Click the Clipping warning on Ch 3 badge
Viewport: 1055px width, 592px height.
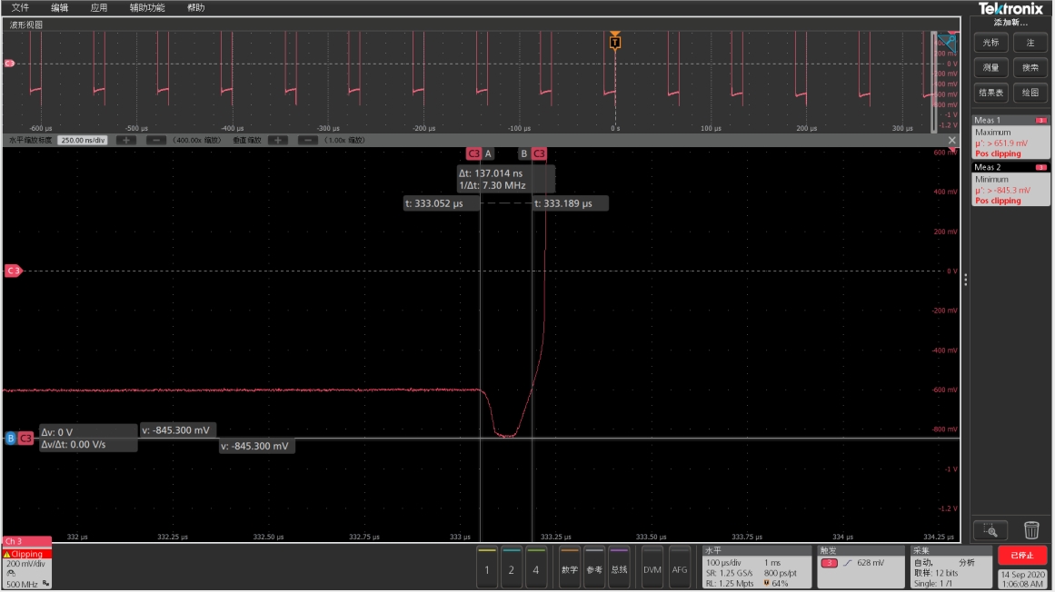click(27, 555)
